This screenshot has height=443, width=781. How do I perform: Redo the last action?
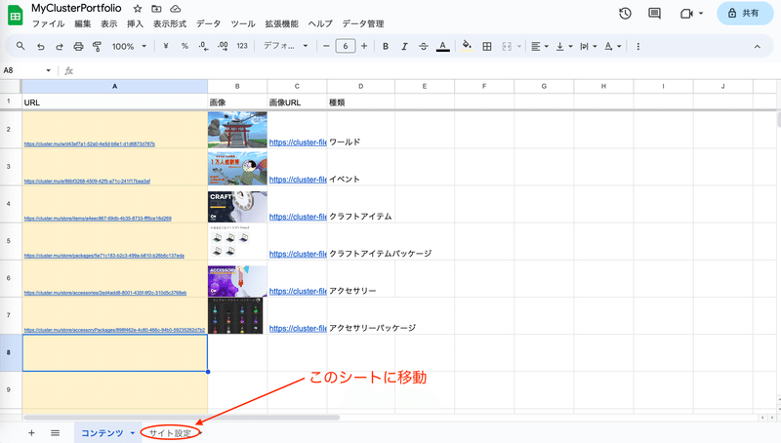tap(60, 46)
